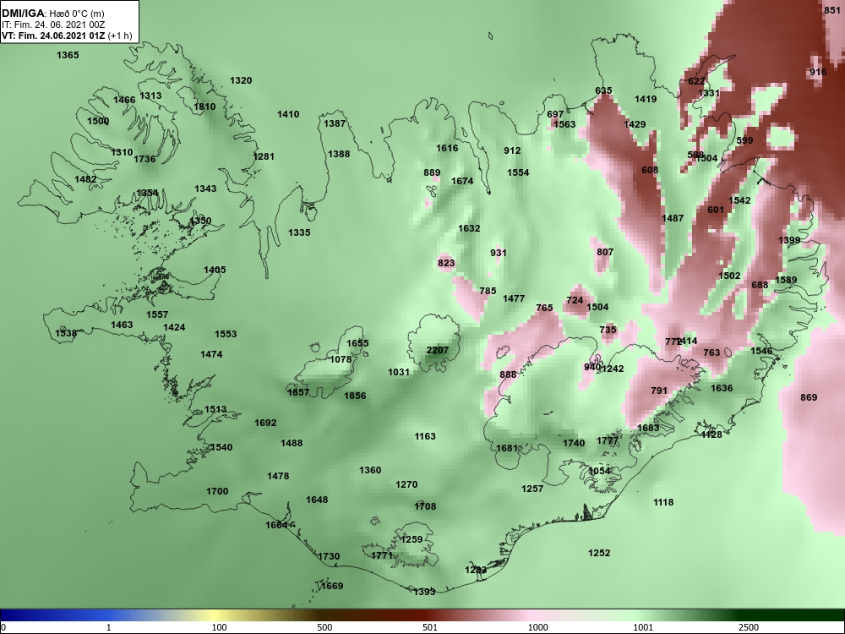The width and height of the screenshot is (845, 634).
Task: Click the map value 1636
Action: pyautogui.click(x=722, y=388)
